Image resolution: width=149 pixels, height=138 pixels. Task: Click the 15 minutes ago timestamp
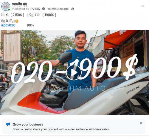[x=58, y=9]
